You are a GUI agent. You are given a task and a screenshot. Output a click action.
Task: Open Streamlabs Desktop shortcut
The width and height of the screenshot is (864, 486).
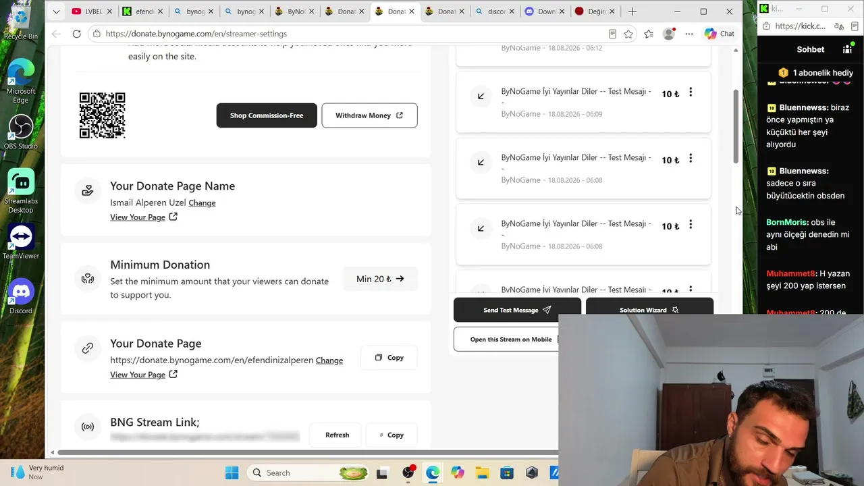(21, 191)
